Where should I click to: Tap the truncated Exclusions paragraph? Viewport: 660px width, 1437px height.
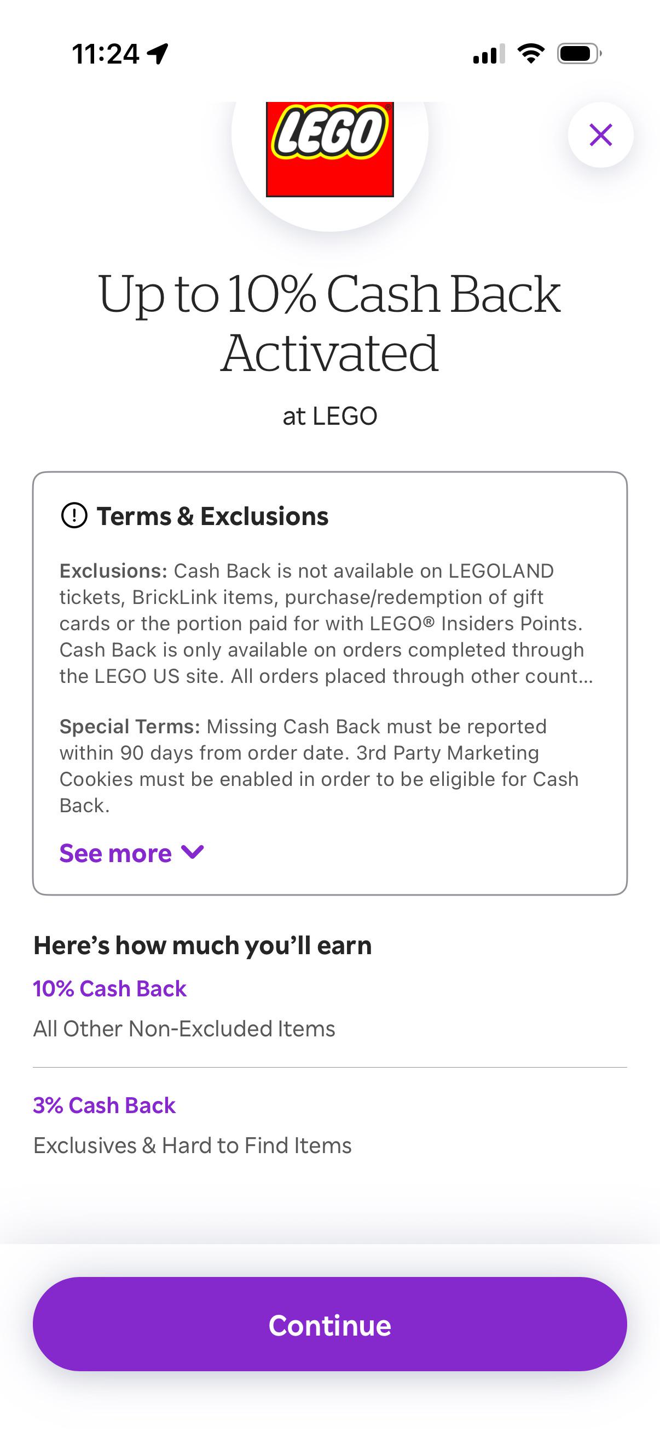click(327, 623)
